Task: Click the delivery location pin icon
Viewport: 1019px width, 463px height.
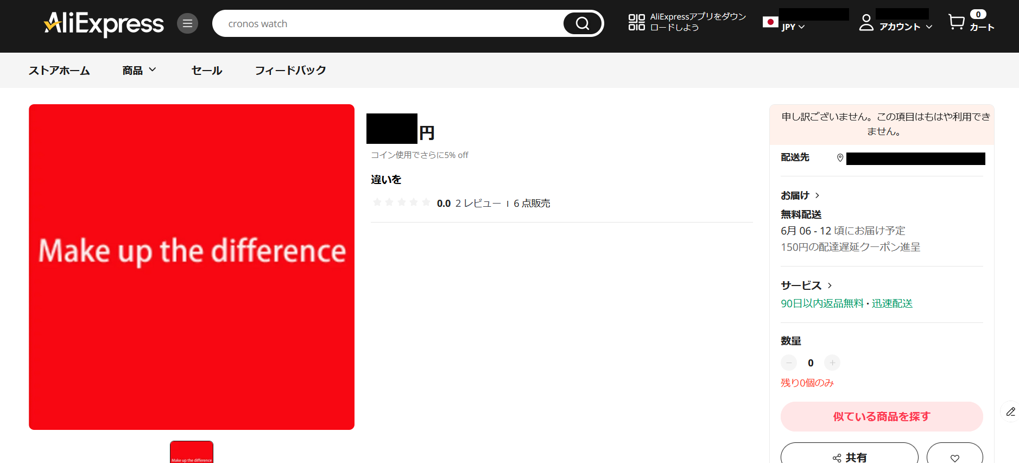Action: (840, 158)
